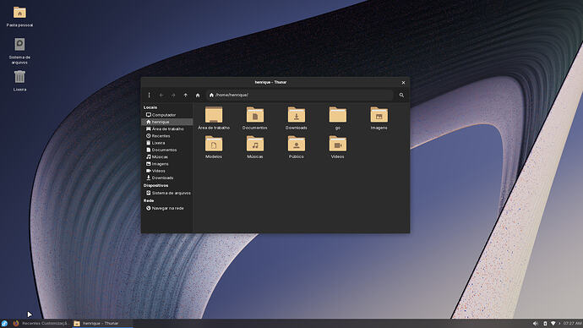Click the Rede section header

[x=149, y=201]
